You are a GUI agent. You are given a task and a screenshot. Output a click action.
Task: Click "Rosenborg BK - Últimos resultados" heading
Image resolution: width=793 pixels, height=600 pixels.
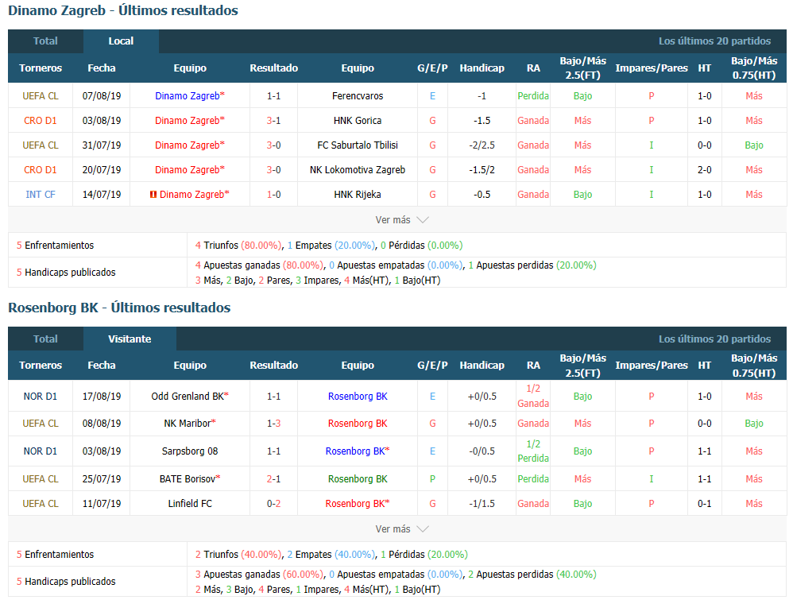(x=119, y=308)
